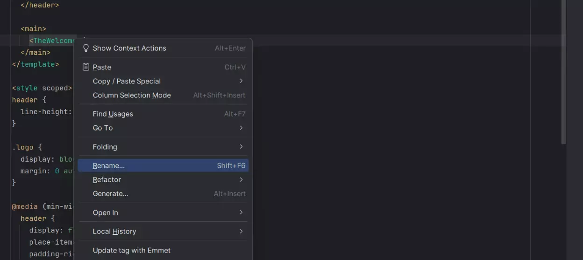
Task: Click the @media rule line
Action: 42,206
